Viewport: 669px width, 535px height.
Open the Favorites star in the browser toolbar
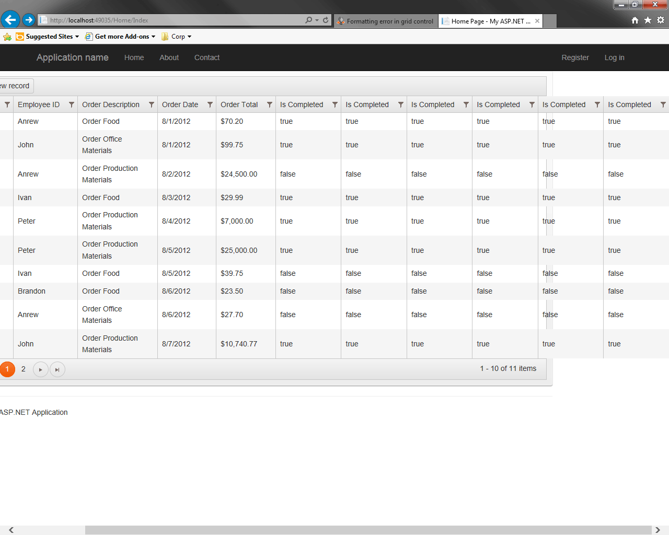(648, 20)
